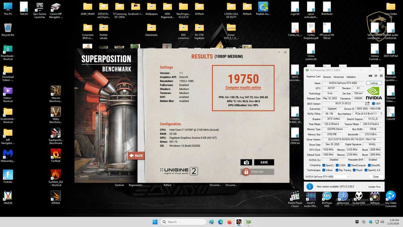This screenshot has height=227, width=403.
Task: Click the GPU name field in GPU-Z
Action: tap(343, 83)
